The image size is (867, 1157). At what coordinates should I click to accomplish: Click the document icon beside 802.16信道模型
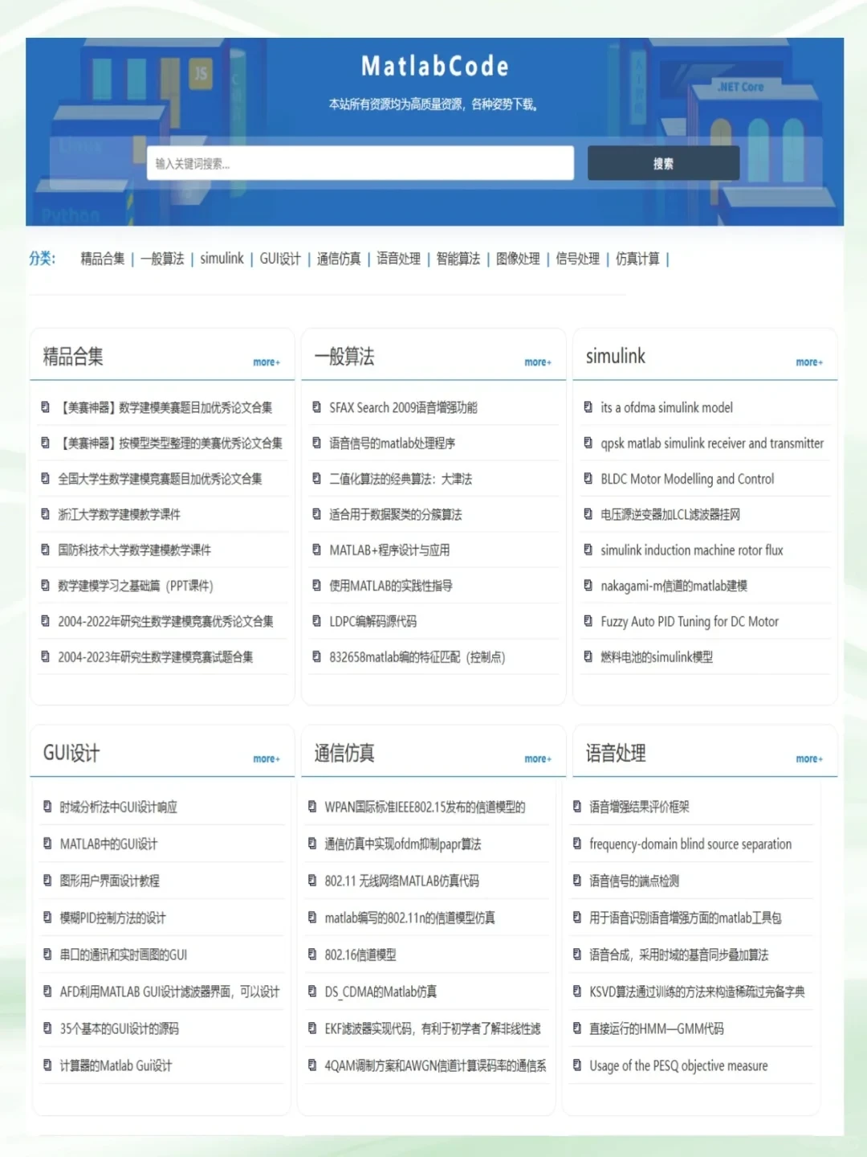pyautogui.click(x=311, y=955)
